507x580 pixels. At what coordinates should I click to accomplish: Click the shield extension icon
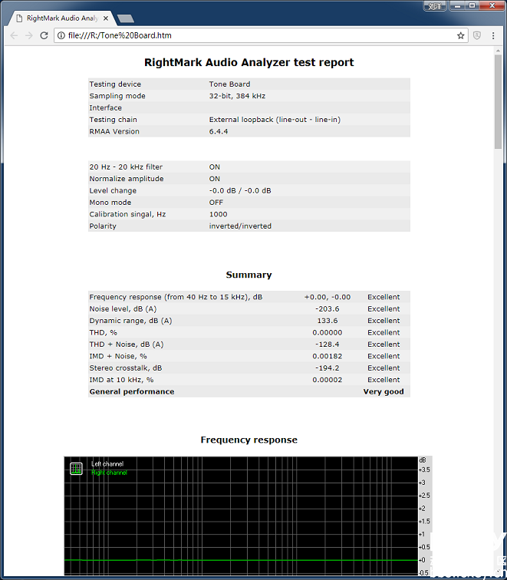coord(477,35)
